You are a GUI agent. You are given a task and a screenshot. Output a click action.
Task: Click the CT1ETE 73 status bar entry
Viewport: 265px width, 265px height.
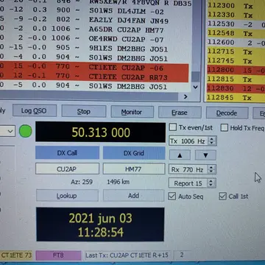(x=16, y=255)
